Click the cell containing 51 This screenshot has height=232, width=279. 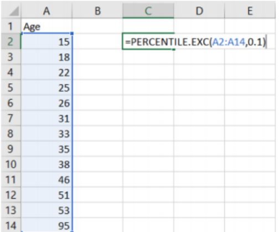pyautogui.click(x=46, y=195)
